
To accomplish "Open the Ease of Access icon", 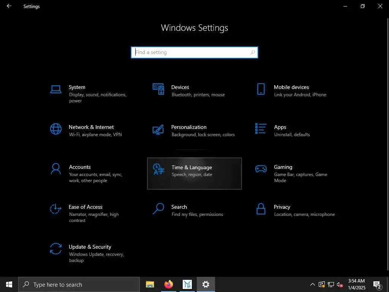I will pyautogui.click(x=55, y=209).
